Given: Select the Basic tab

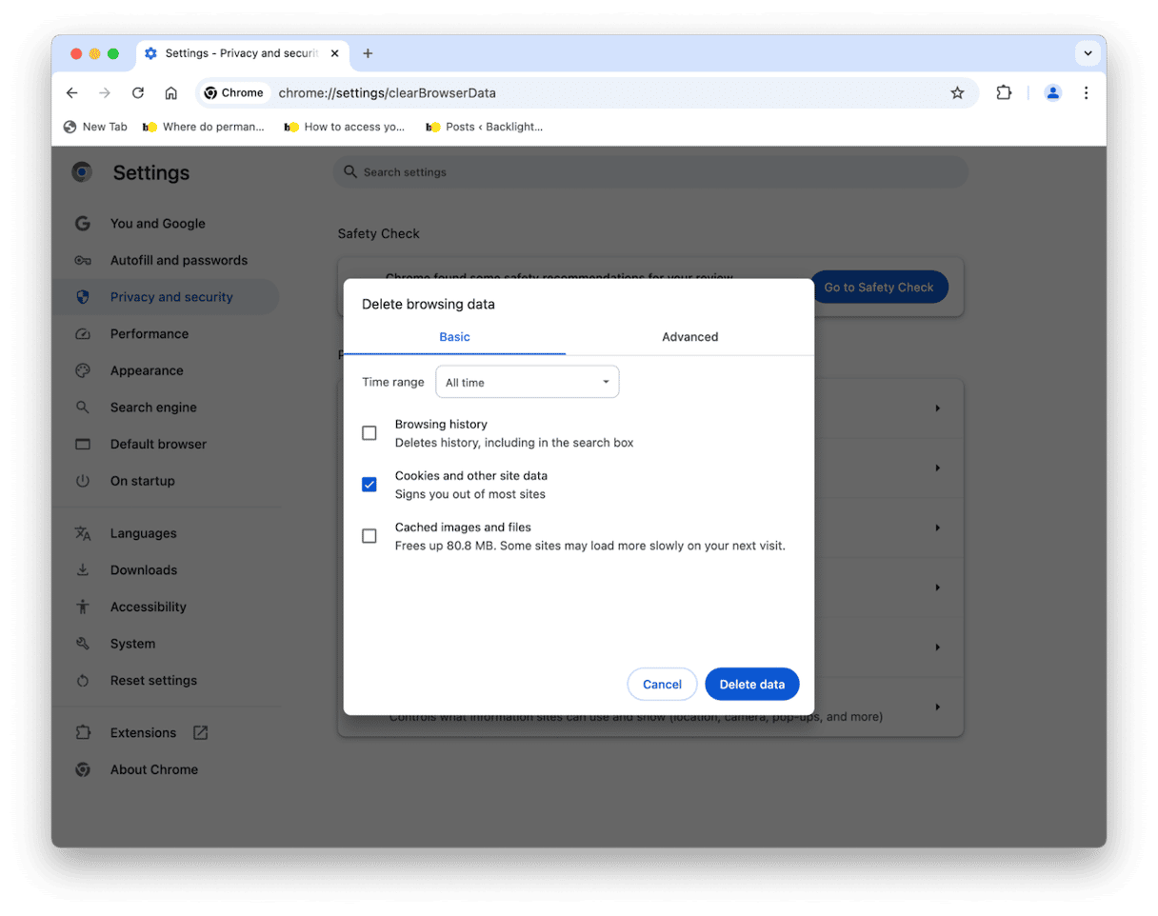Looking at the screenshot, I should (454, 337).
